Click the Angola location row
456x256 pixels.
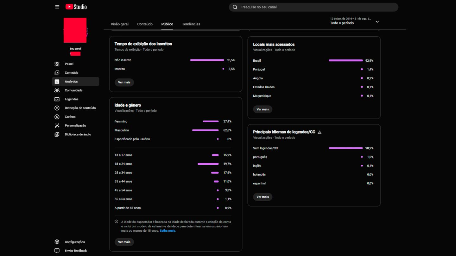coord(313,78)
